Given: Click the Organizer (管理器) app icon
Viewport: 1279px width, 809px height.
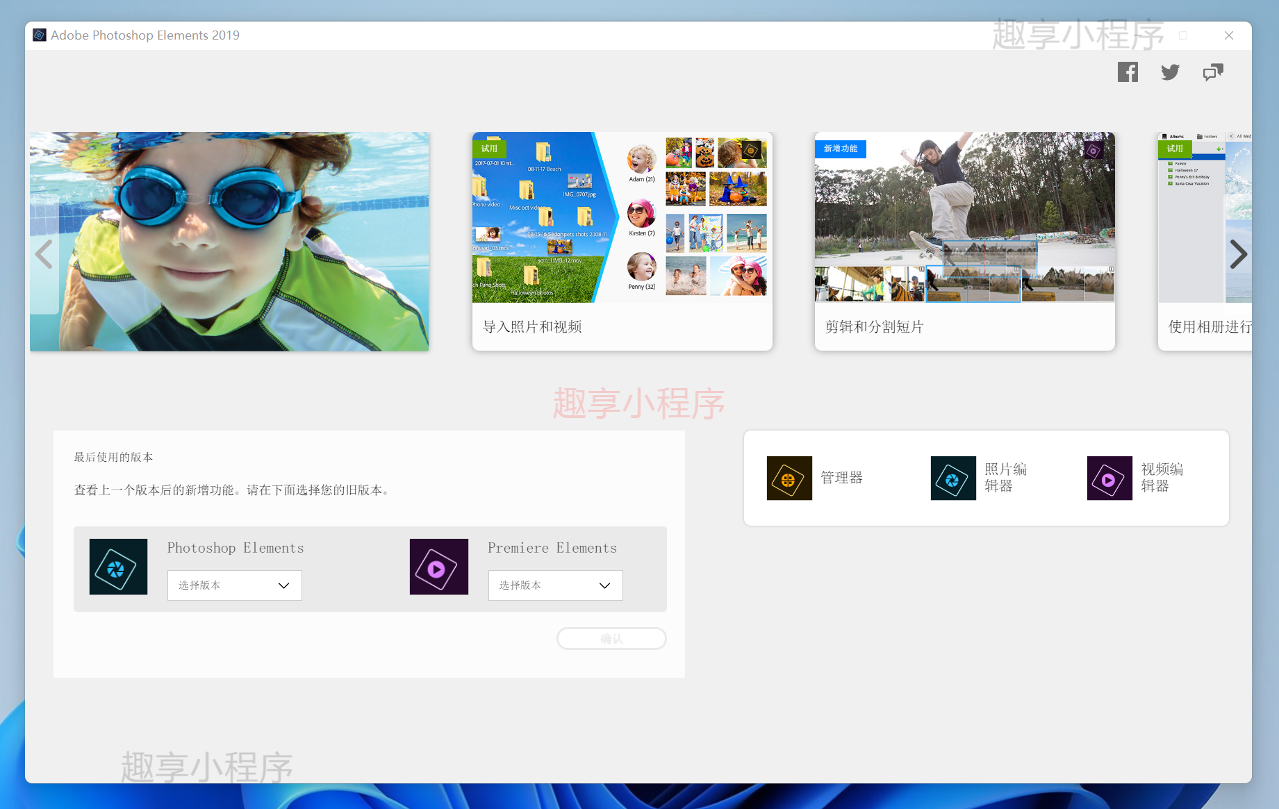Looking at the screenshot, I should pyautogui.click(x=789, y=478).
